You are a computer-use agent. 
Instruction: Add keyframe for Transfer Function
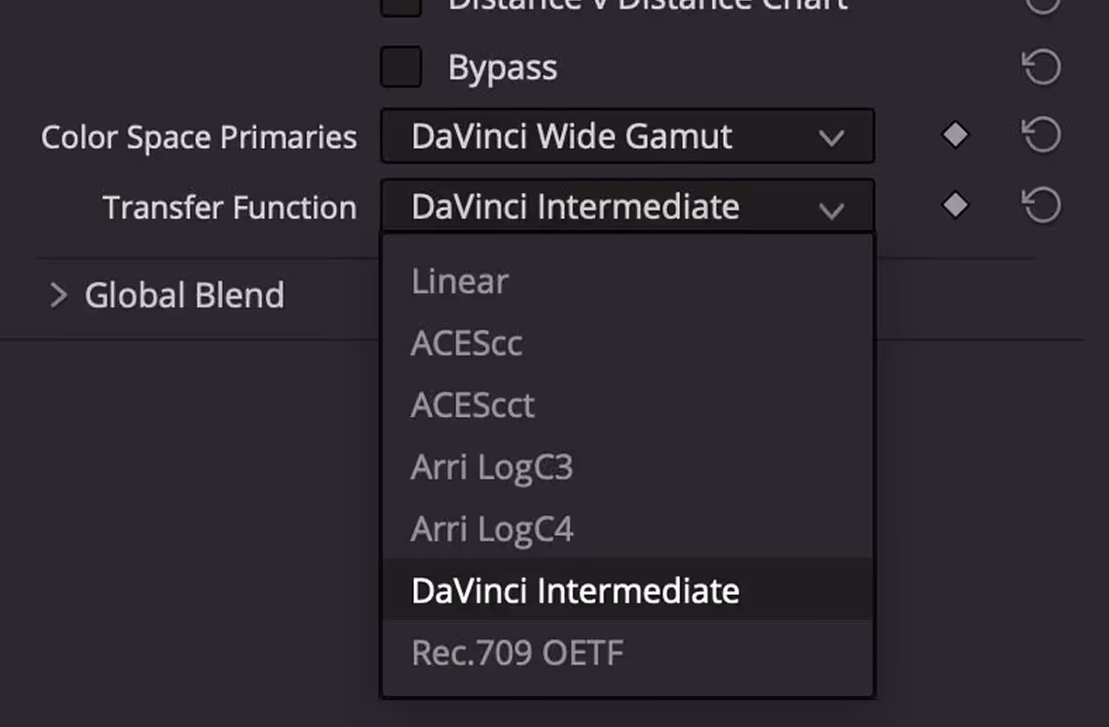click(x=954, y=205)
